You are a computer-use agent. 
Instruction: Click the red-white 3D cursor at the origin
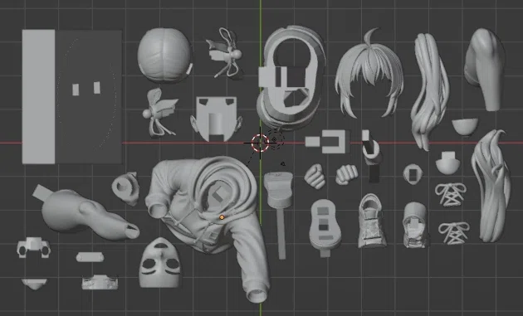[260, 143]
